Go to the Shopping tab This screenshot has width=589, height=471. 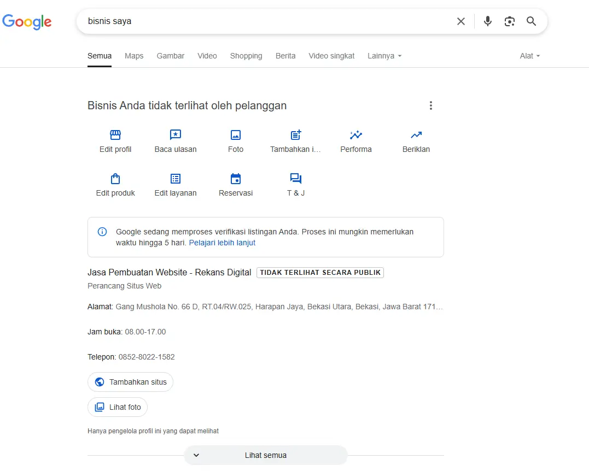(246, 56)
